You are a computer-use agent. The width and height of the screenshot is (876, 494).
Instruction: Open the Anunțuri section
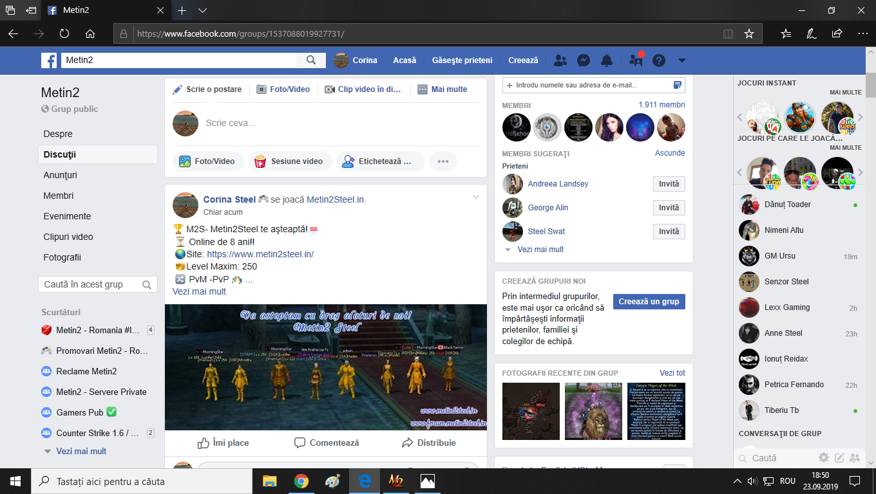[61, 175]
